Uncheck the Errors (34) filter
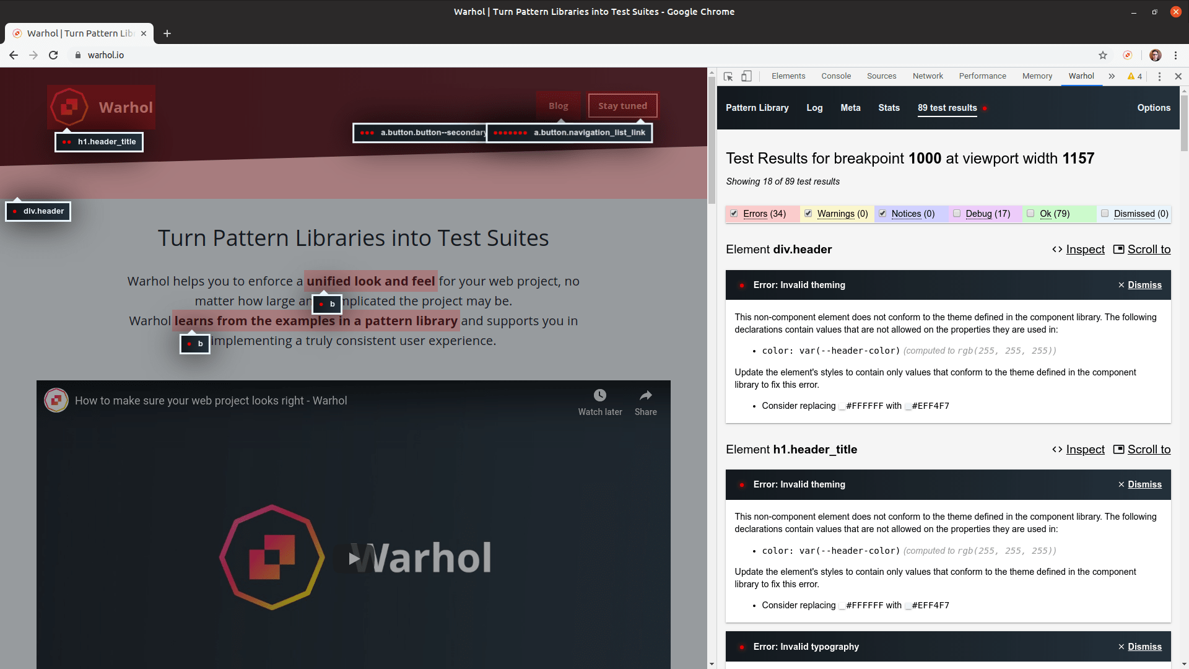1189x669 pixels. (x=734, y=213)
